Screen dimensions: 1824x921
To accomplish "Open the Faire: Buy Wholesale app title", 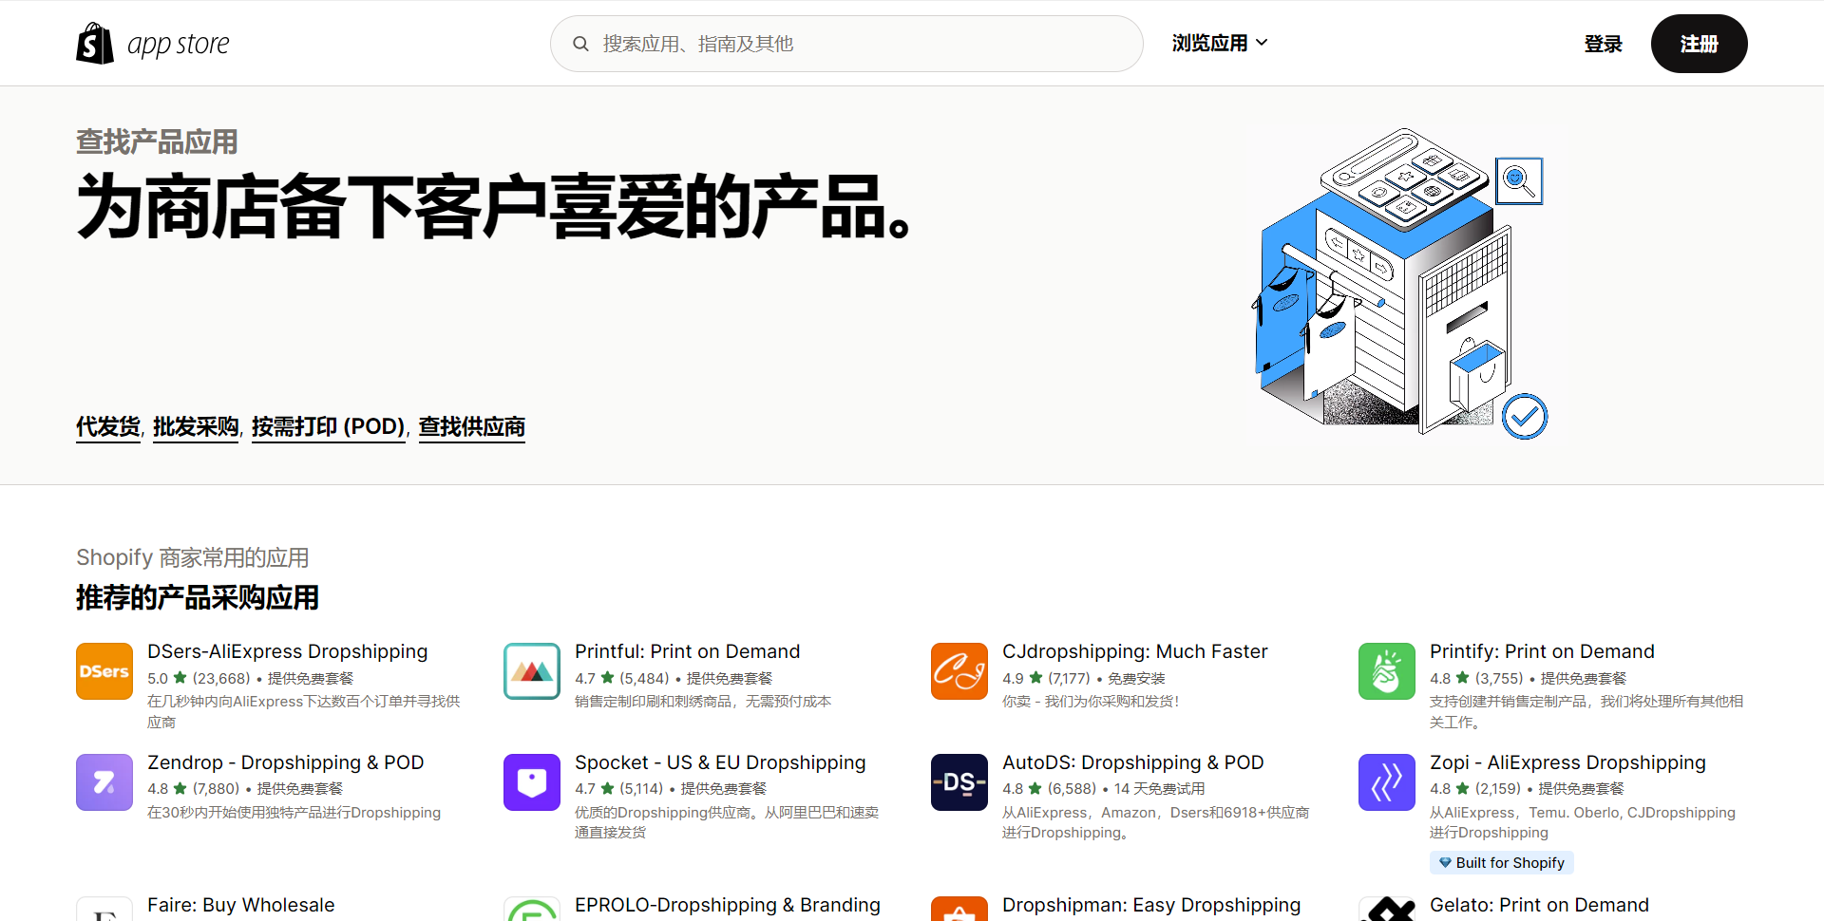I will [241, 905].
